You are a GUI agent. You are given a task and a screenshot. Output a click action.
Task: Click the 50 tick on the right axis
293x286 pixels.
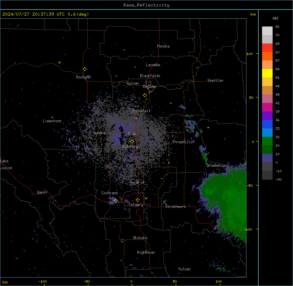(x=251, y=97)
